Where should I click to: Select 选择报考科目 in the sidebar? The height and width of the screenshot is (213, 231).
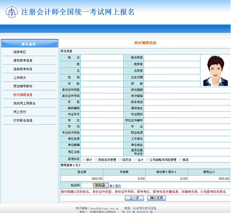[x=23, y=69]
